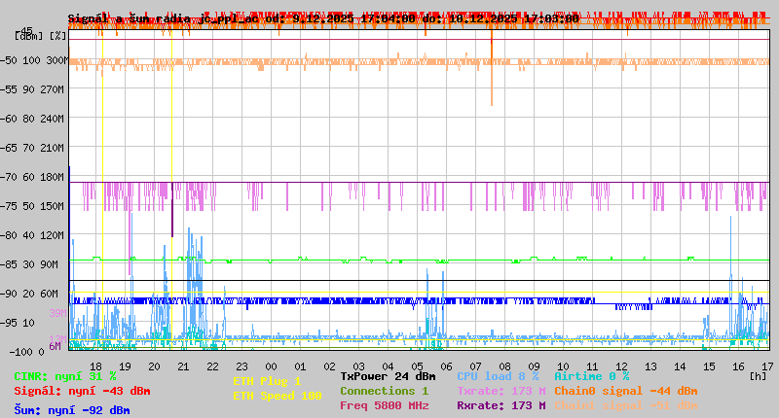Click the '07' hour tick label
This screenshot has width=779, height=418.
[x=475, y=366]
